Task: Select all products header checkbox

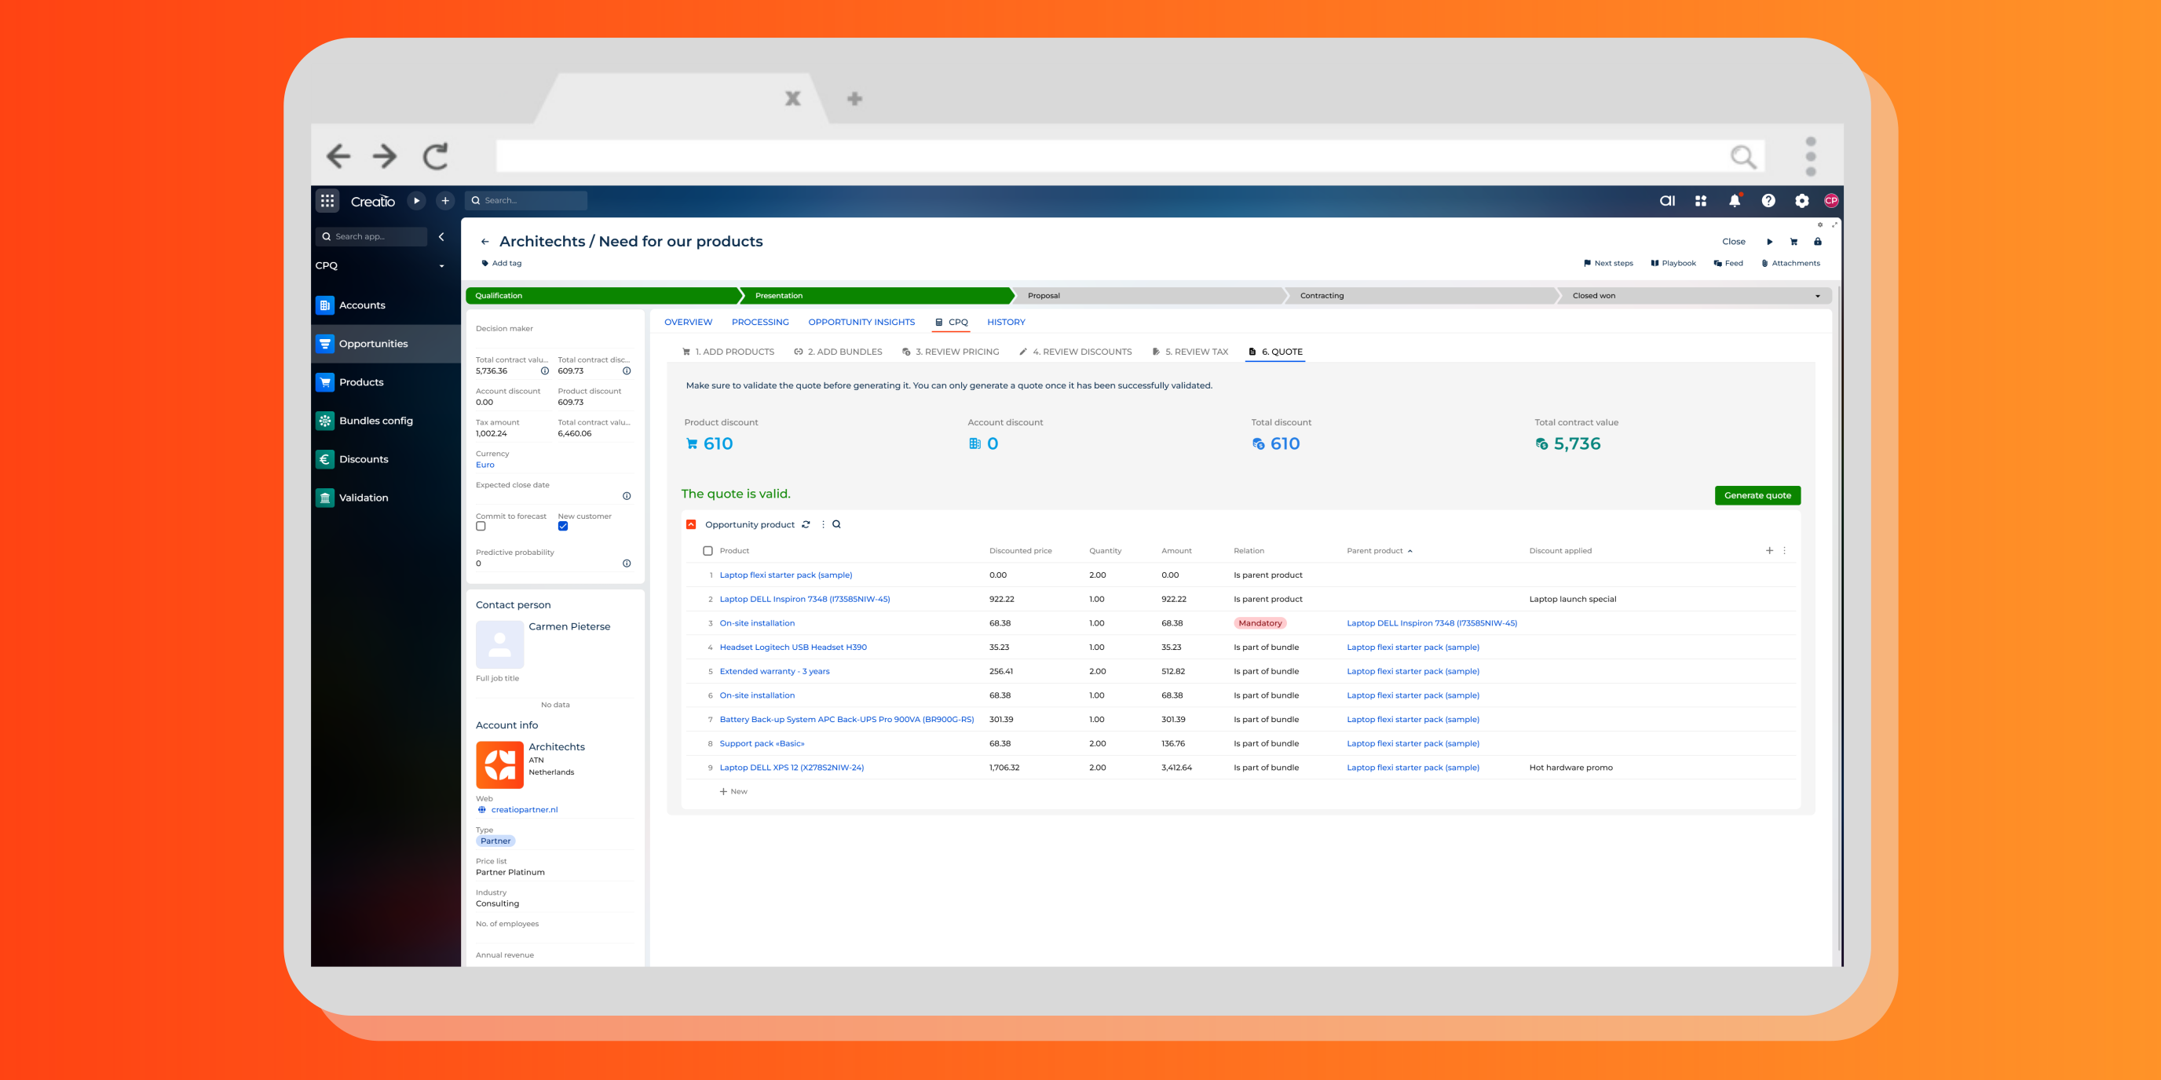Action: point(708,551)
